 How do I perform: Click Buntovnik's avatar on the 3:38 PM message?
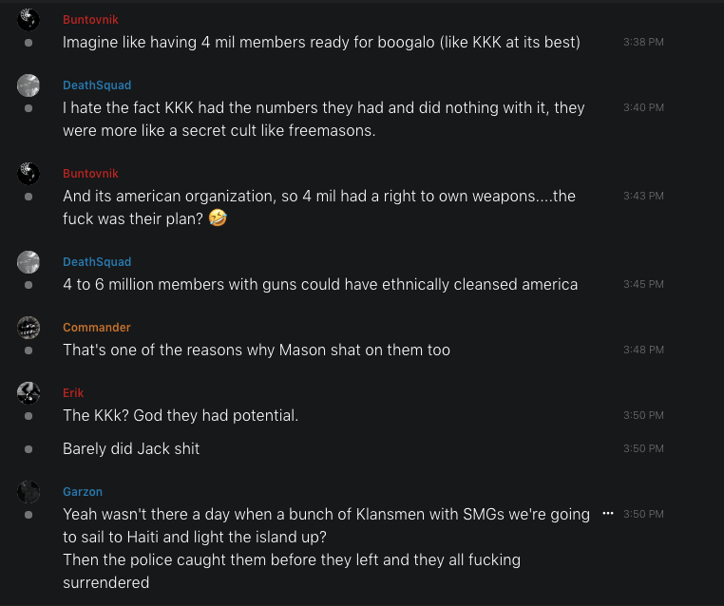(x=29, y=19)
